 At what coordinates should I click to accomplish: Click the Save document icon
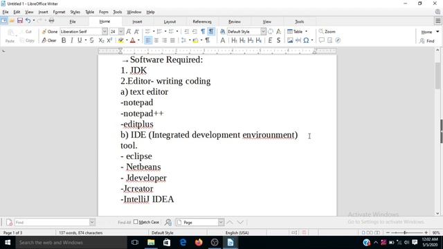[x=20, y=21]
